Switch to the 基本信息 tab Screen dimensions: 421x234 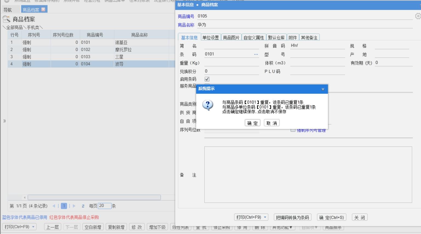point(189,37)
